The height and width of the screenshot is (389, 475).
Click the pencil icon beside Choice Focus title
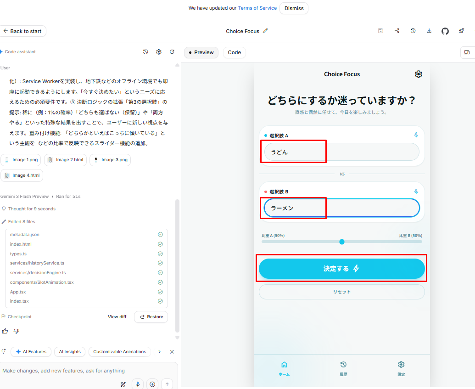265,31
